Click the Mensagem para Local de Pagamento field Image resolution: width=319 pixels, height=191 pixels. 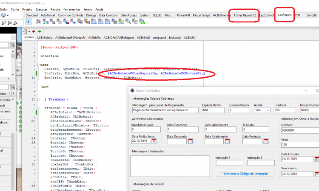[165, 110]
